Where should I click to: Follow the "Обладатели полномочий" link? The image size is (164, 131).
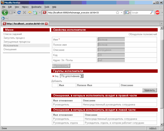pyautogui.click(x=143, y=34)
